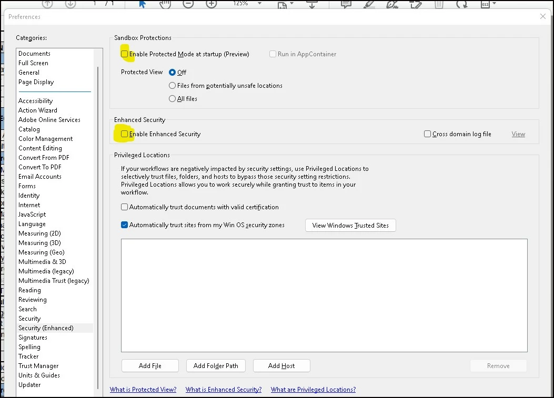Viewport: 554px width, 398px height.
Task: Open What are Privileged Locations link
Action: 314,390
